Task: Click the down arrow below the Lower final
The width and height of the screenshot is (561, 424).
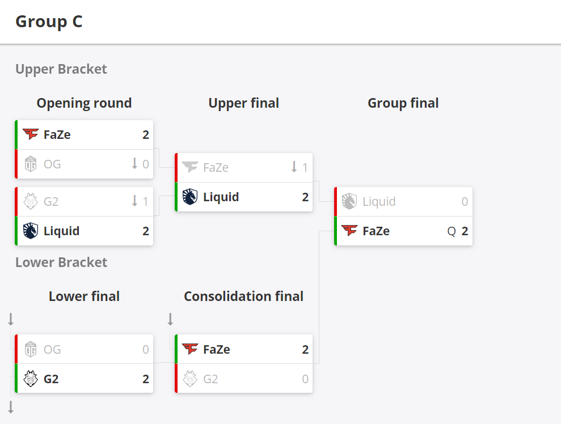Action: click(x=11, y=407)
